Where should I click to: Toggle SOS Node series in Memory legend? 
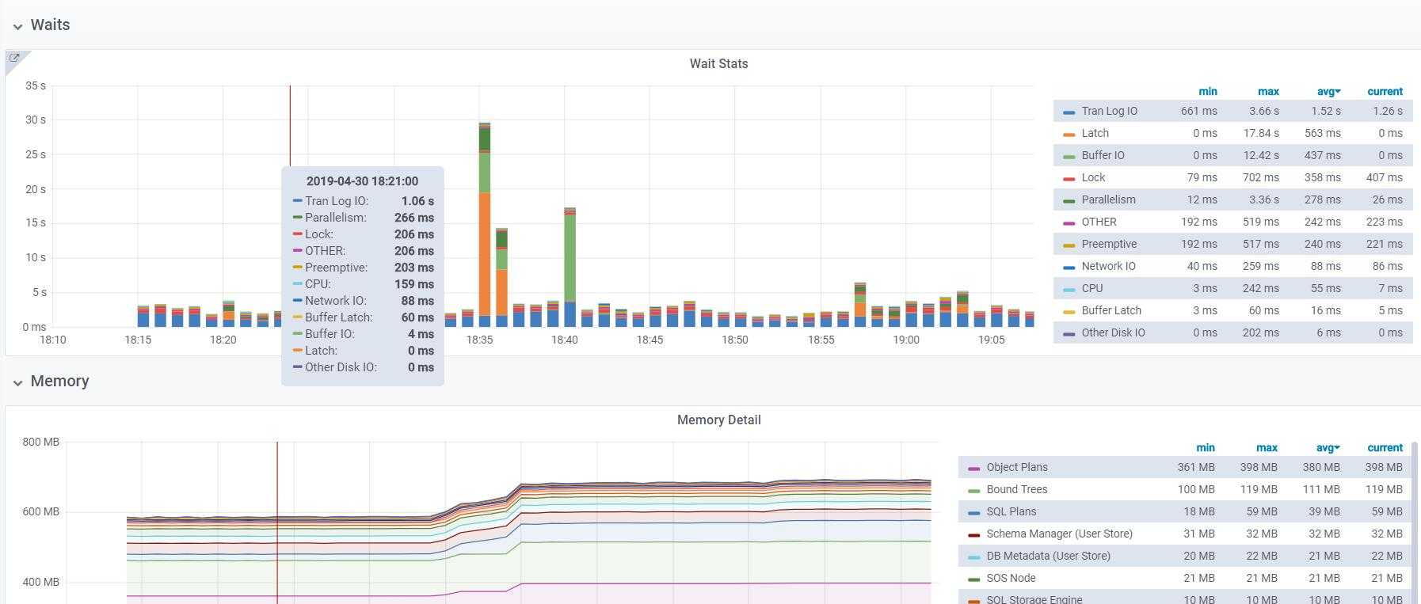pos(1011,579)
